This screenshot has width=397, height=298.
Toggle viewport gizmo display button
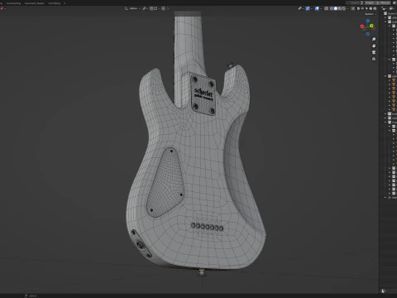coord(308,8)
